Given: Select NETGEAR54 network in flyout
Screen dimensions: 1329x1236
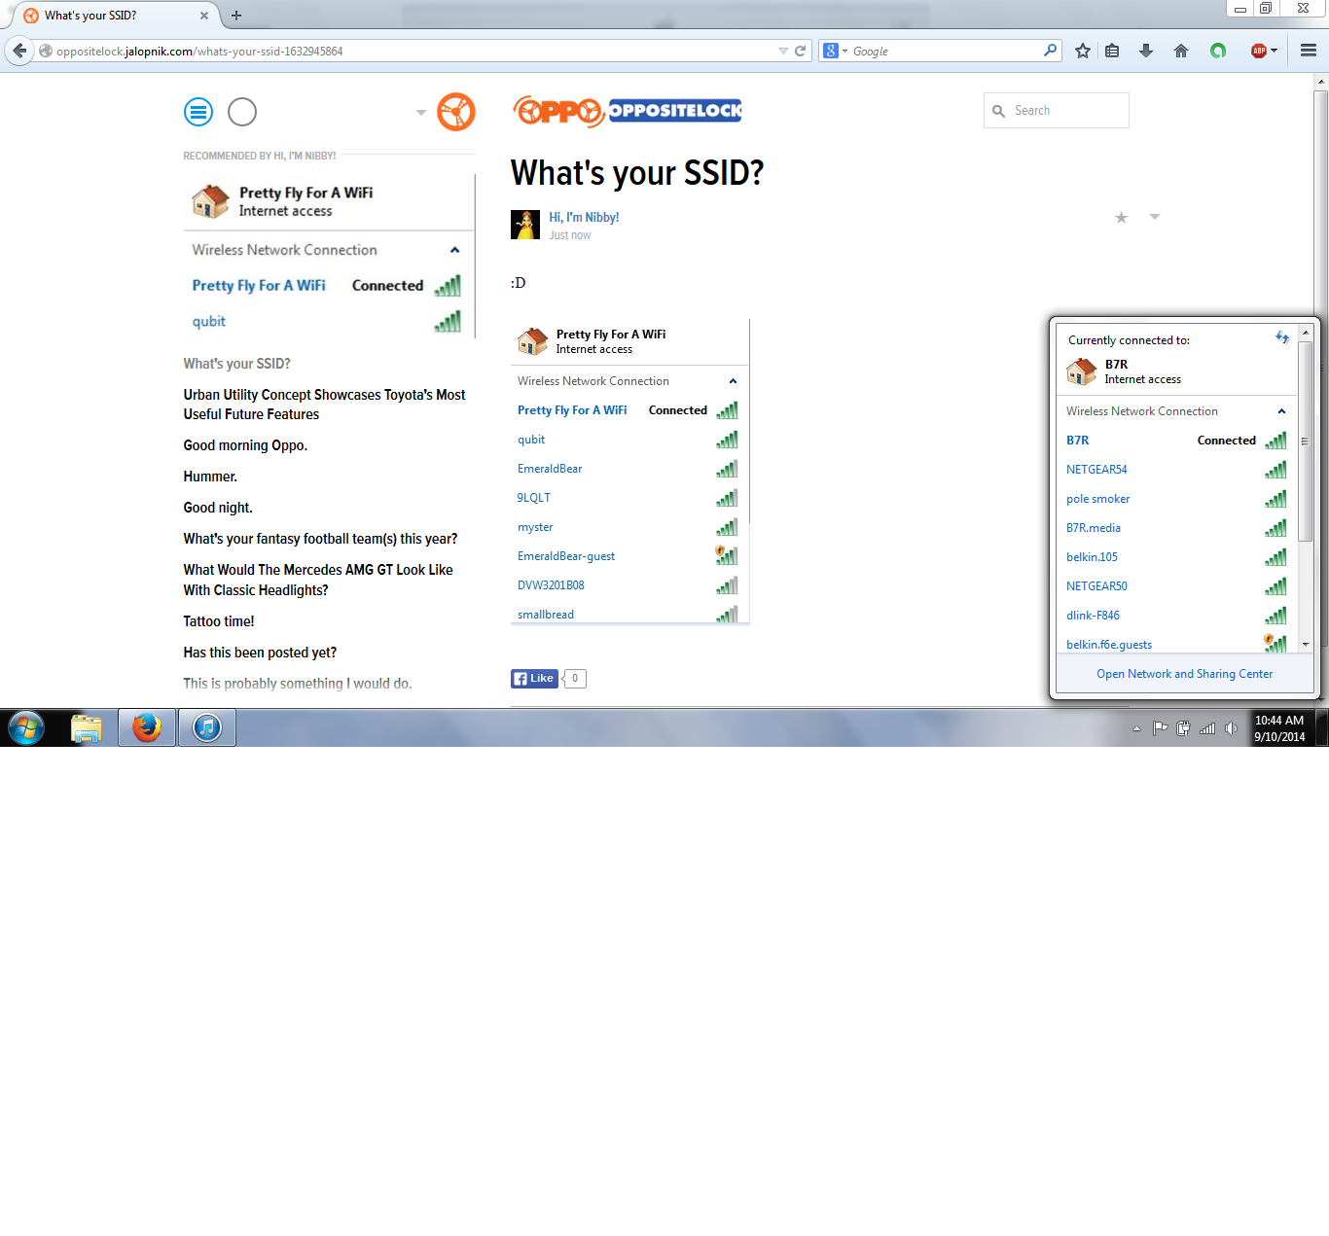Looking at the screenshot, I should [1176, 470].
